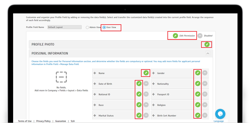
Task: Set edit permission for National ID
Action: pos(139,94)
